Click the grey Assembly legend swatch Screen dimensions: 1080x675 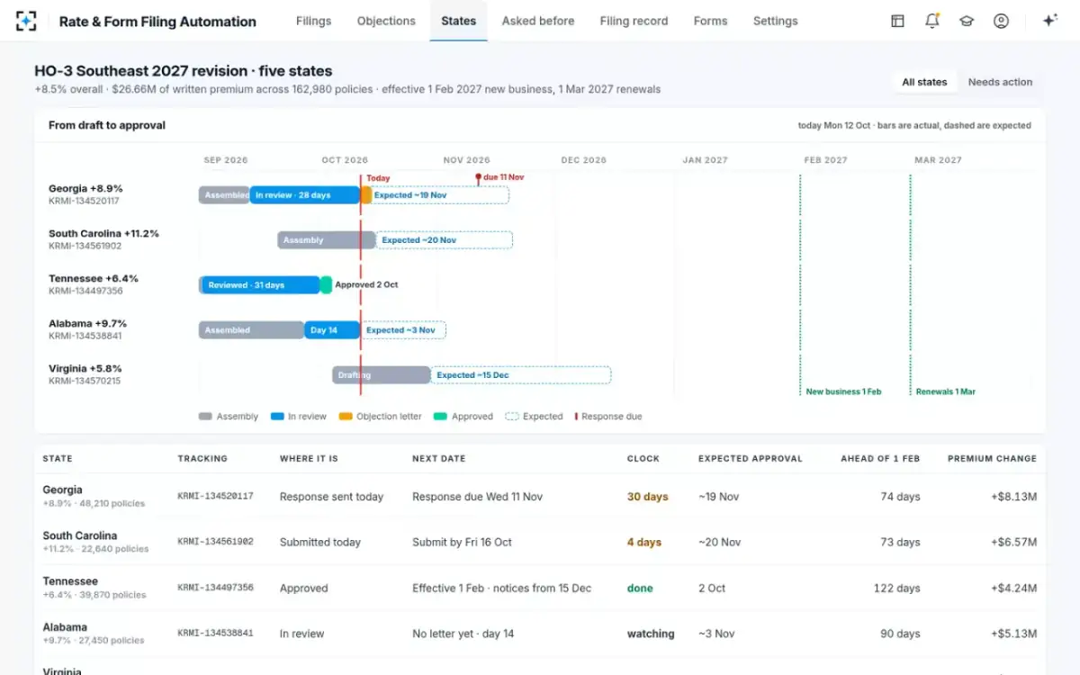(x=205, y=417)
